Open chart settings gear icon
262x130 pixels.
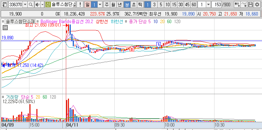point(257,4)
